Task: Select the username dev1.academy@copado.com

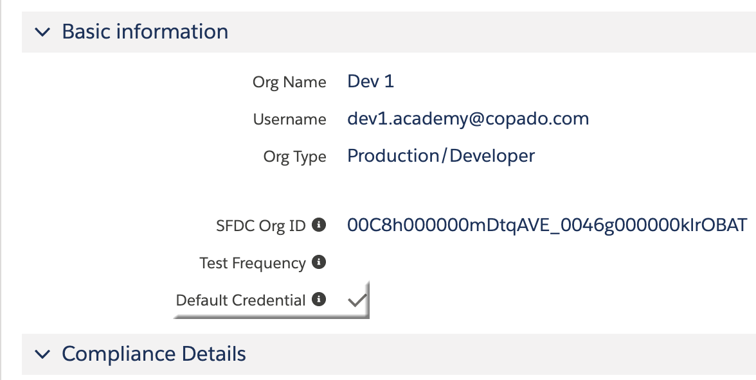Action: click(x=468, y=119)
